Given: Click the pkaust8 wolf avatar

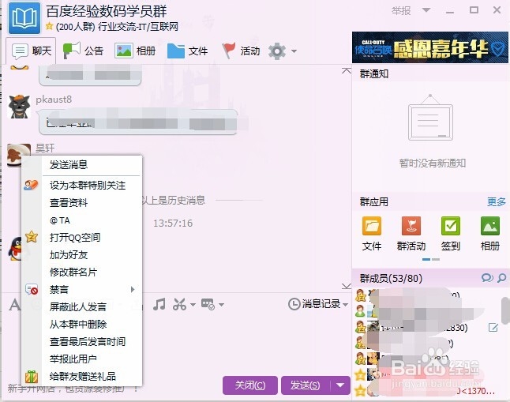Looking at the screenshot, I should tap(19, 107).
